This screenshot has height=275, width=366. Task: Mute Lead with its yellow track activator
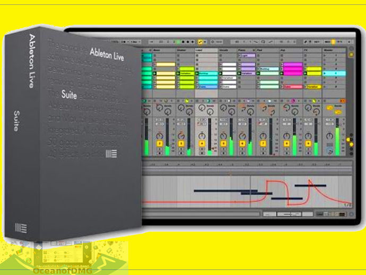coord(202,143)
